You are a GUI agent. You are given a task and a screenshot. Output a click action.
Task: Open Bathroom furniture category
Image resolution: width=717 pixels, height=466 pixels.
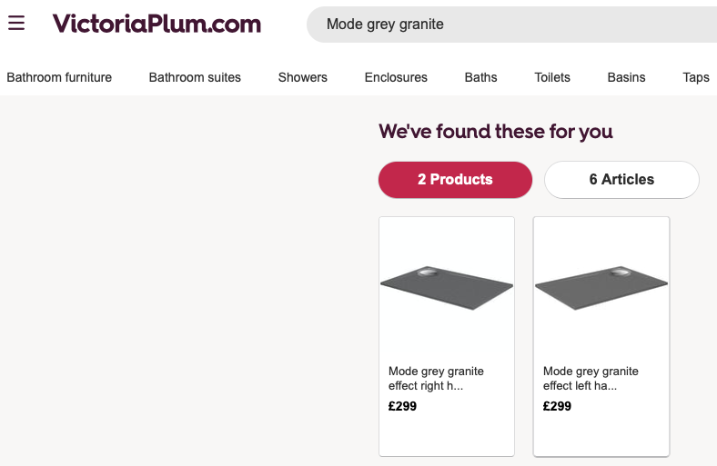coord(59,77)
